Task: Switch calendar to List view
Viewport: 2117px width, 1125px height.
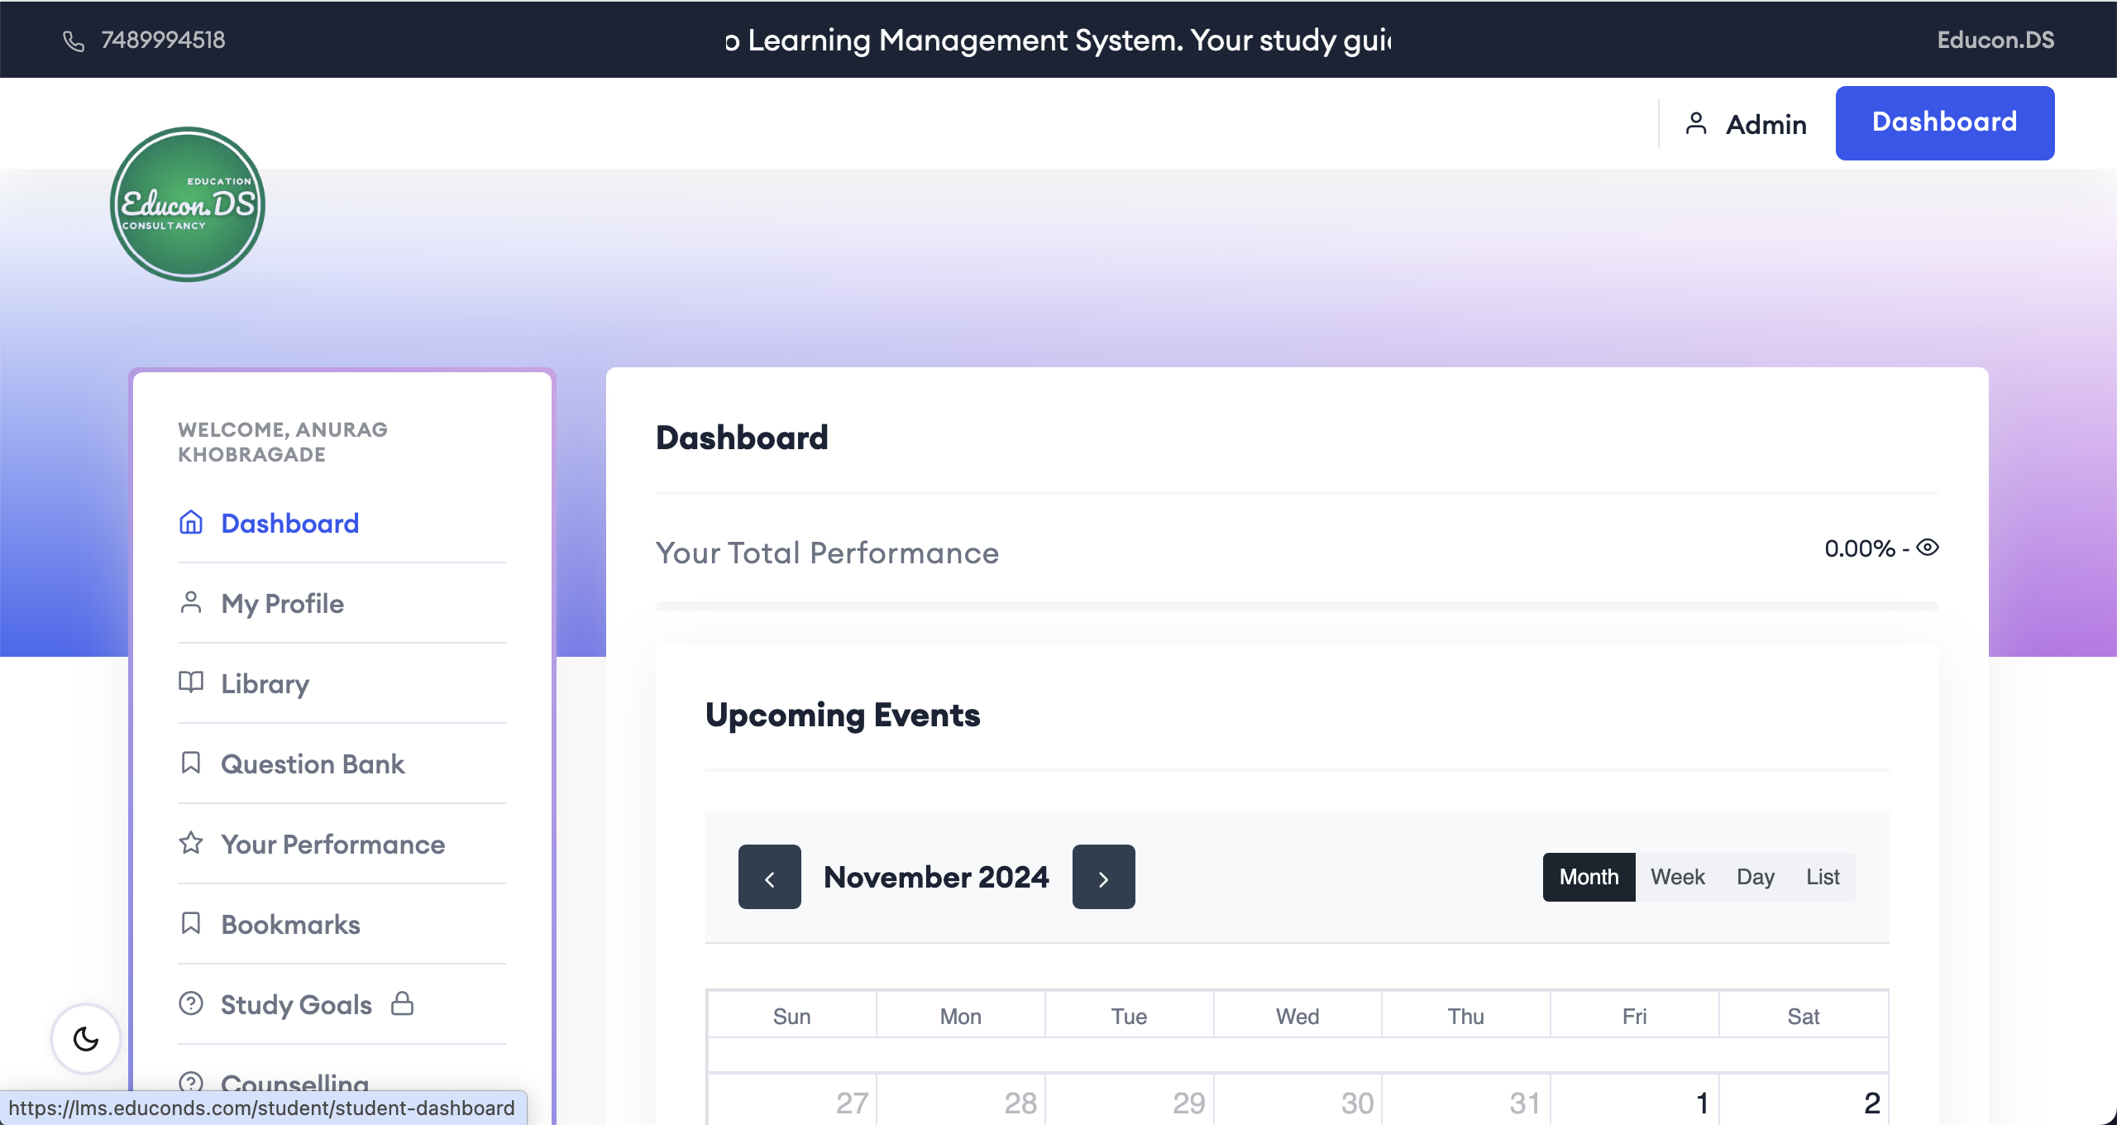Action: coord(1823,877)
